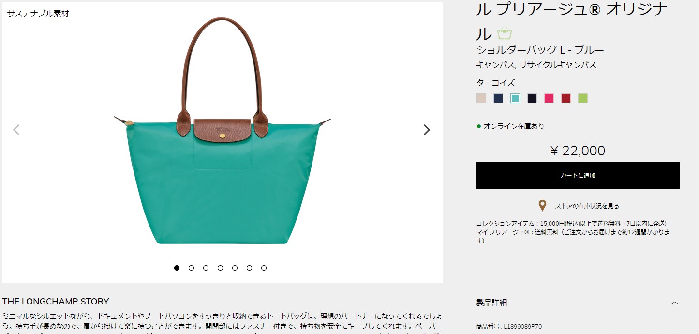Image resolution: width=699 pixels, height=334 pixels.
Task: Go to previous product image arrow
Action: (16, 130)
